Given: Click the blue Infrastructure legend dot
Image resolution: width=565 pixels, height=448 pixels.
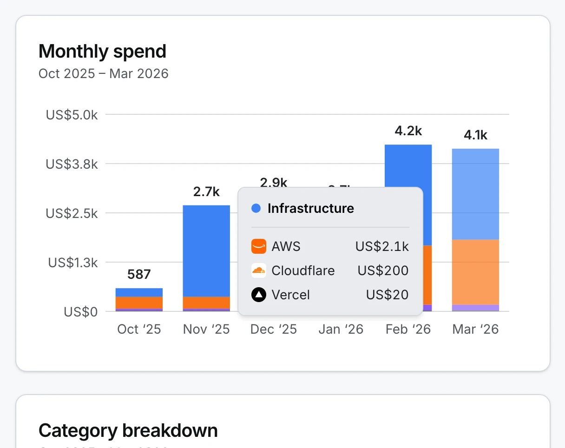Looking at the screenshot, I should pos(256,208).
